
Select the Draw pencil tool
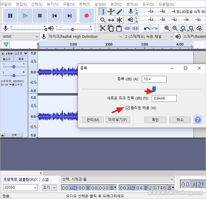click(119, 12)
